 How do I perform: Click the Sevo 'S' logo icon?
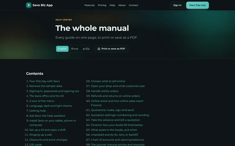28,5
